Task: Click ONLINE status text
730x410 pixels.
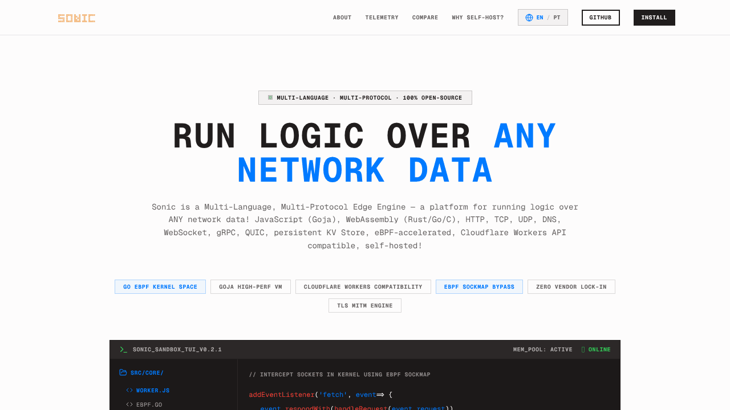Action: click(x=599, y=350)
